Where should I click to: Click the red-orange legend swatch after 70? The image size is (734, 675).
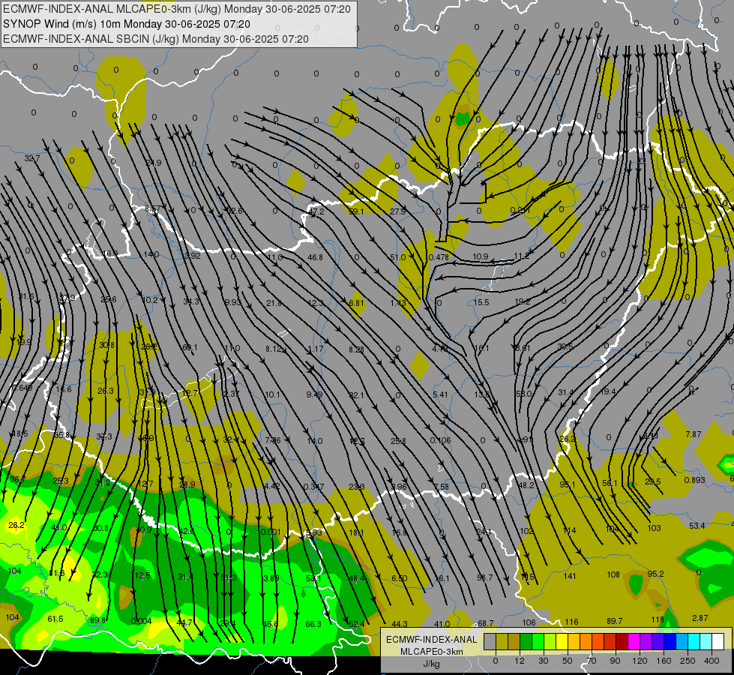pos(598,641)
